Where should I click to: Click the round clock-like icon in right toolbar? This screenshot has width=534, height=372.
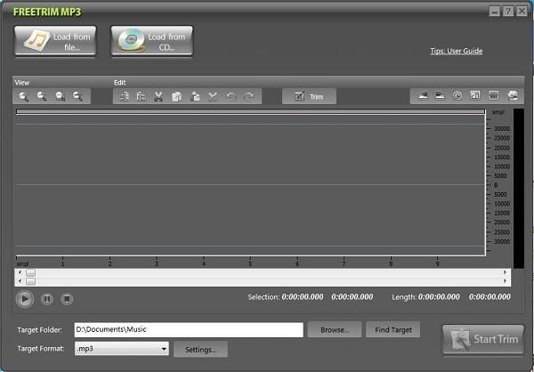click(x=457, y=96)
